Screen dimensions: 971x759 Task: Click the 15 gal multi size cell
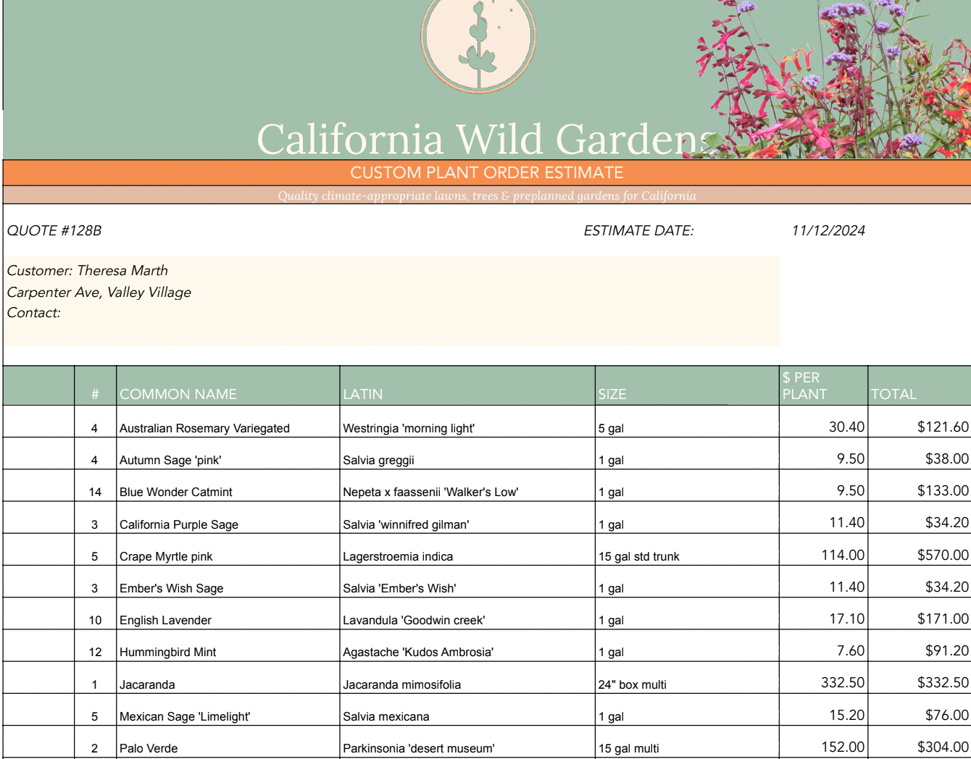[687, 742]
